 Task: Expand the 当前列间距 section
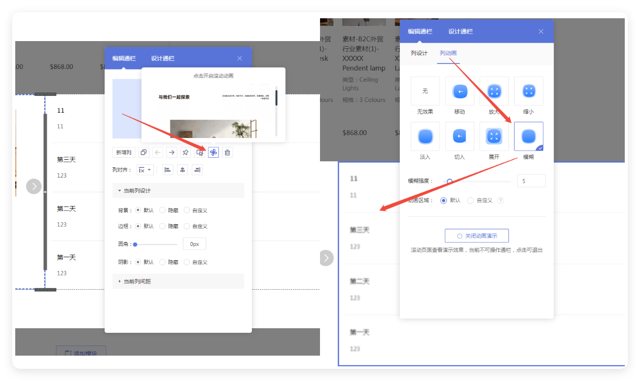137,282
